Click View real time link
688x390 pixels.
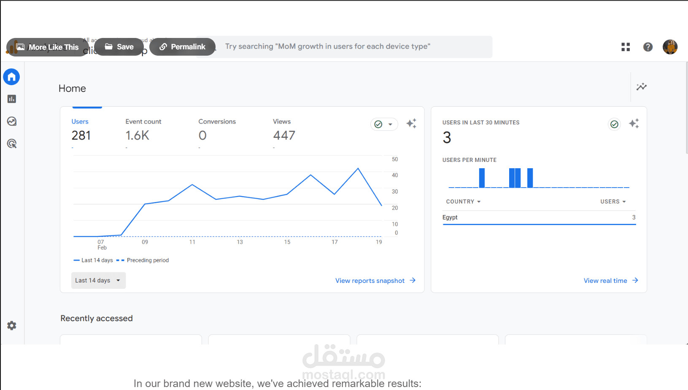pyautogui.click(x=610, y=281)
